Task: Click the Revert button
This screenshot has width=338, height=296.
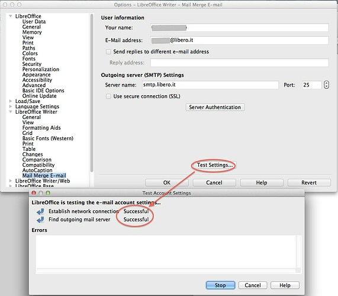Action: [x=309, y=183]
